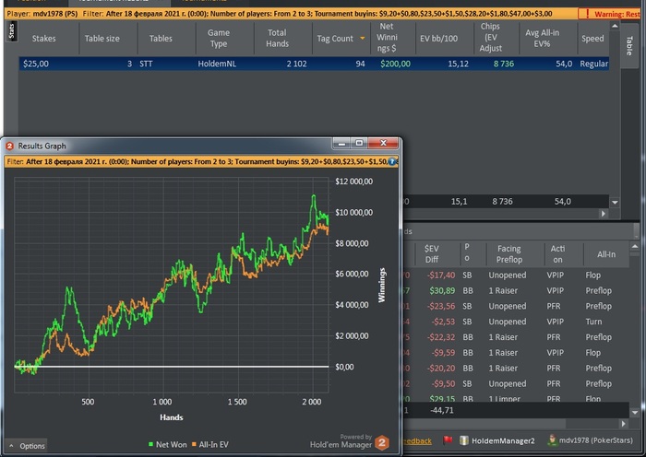Click mdv1978 (PokerStars) status label

(x=596, y=440)
